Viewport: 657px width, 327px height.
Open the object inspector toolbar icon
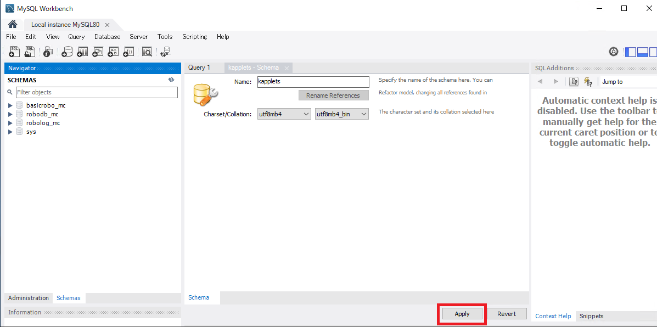coord(48,52)
